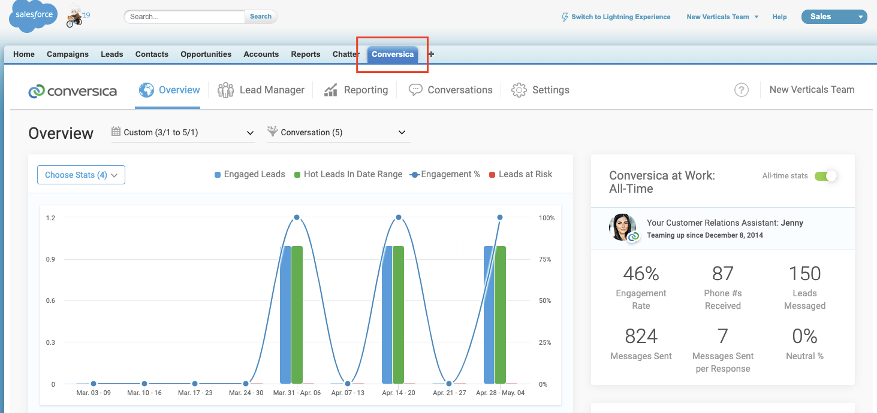The width and height of the screenshot is (877, 413).
Task: Toggle Leads at Risk legend series
Action: (521, 174)
